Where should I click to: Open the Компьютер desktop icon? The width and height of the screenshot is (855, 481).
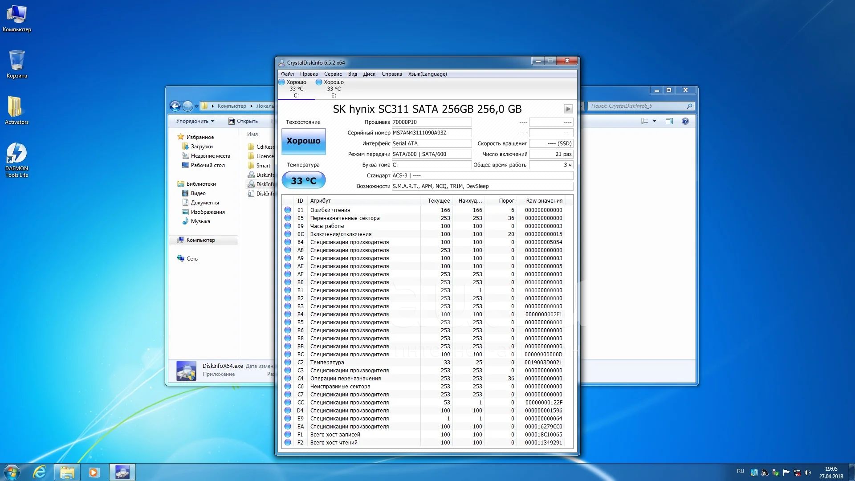16,19
